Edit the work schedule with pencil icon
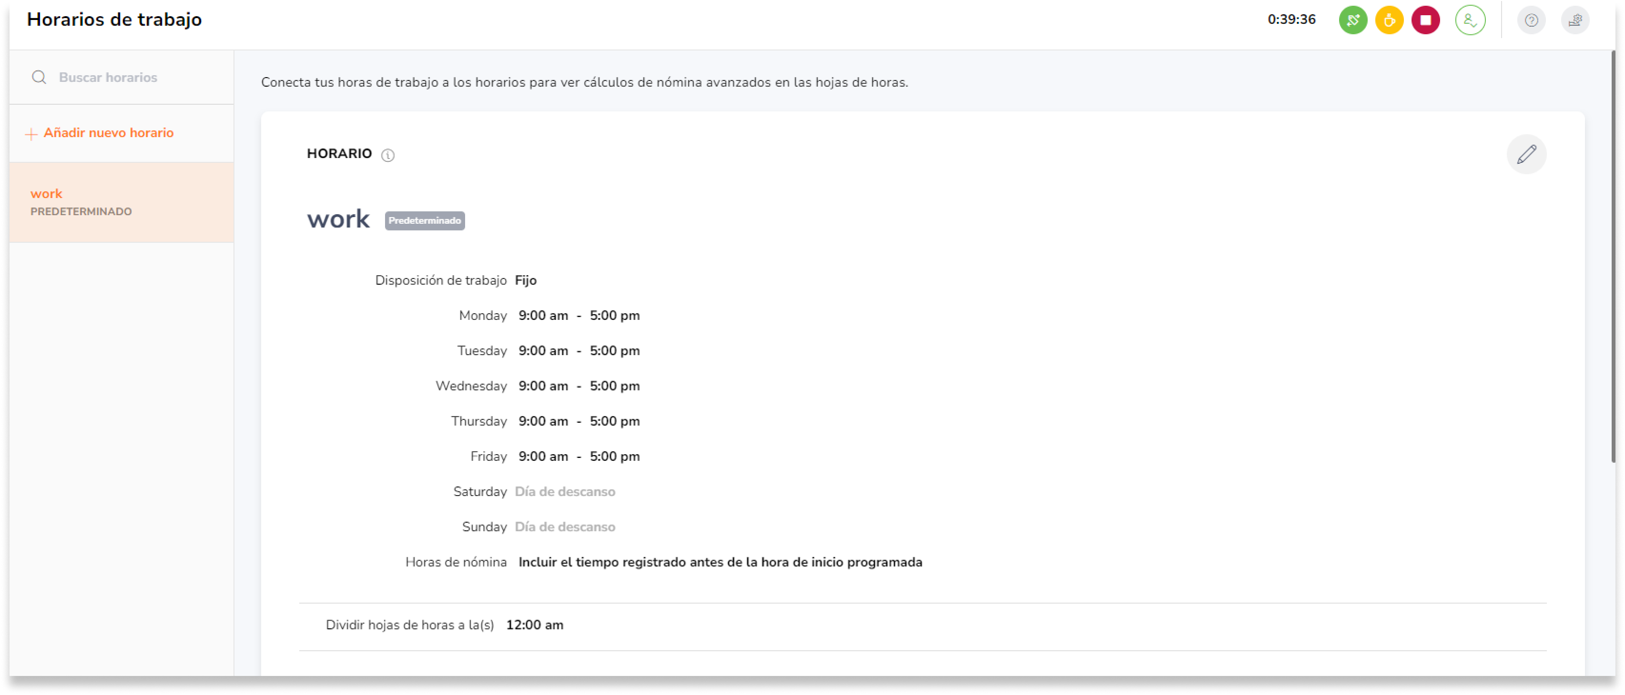This screenshot has height=695, width=1625. click(1526, 154)
